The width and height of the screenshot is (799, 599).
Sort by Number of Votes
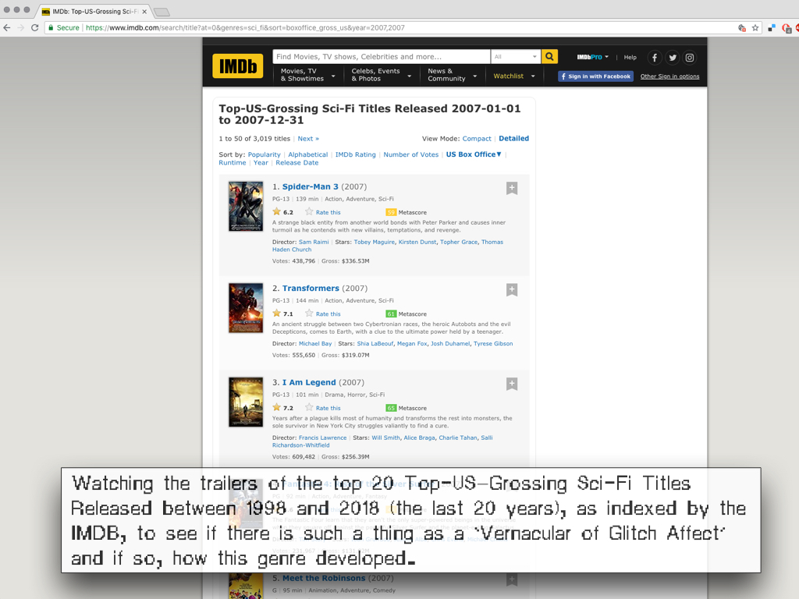pos(410,154)
